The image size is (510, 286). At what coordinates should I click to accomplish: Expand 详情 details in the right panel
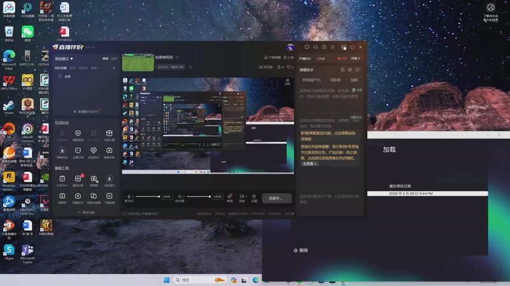click(x=355, y=58)
